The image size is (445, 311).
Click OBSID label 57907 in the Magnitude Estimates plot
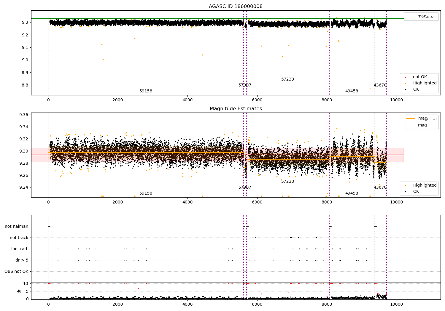click(x=245, y=187)
